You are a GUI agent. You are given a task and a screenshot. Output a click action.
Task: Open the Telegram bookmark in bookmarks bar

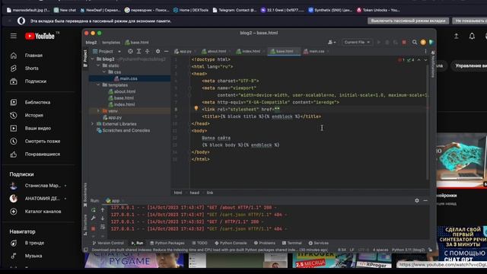point(234,10)
